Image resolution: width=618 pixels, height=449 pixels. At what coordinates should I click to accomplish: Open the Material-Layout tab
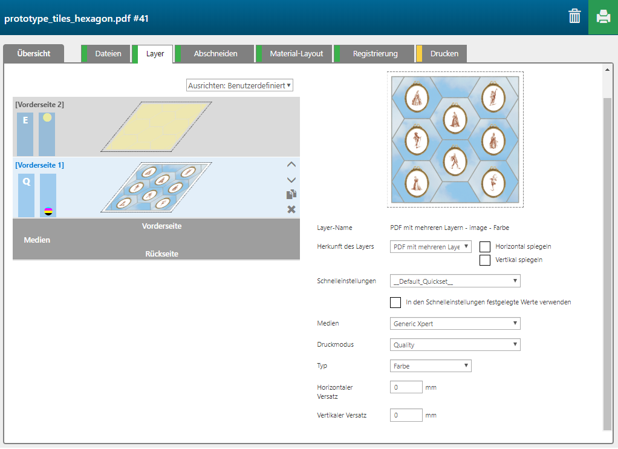coord(296,54)
